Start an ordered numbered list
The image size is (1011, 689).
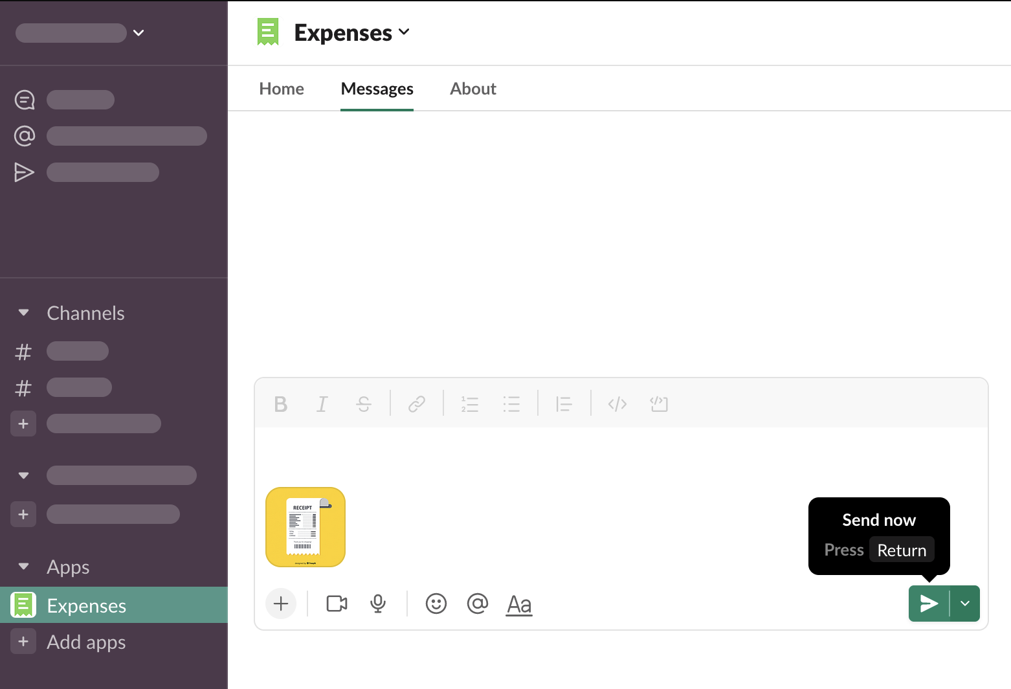pyautogui.click(x=470, y=404)
